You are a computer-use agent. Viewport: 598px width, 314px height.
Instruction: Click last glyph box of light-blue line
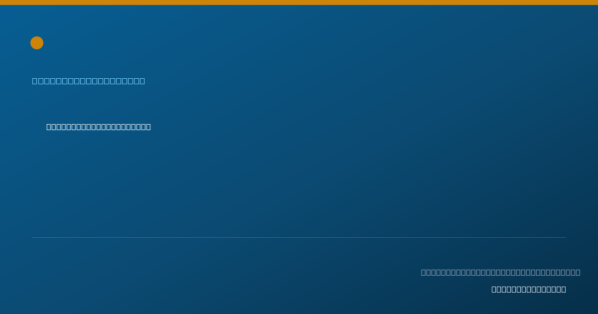click(x=142, y=81)
